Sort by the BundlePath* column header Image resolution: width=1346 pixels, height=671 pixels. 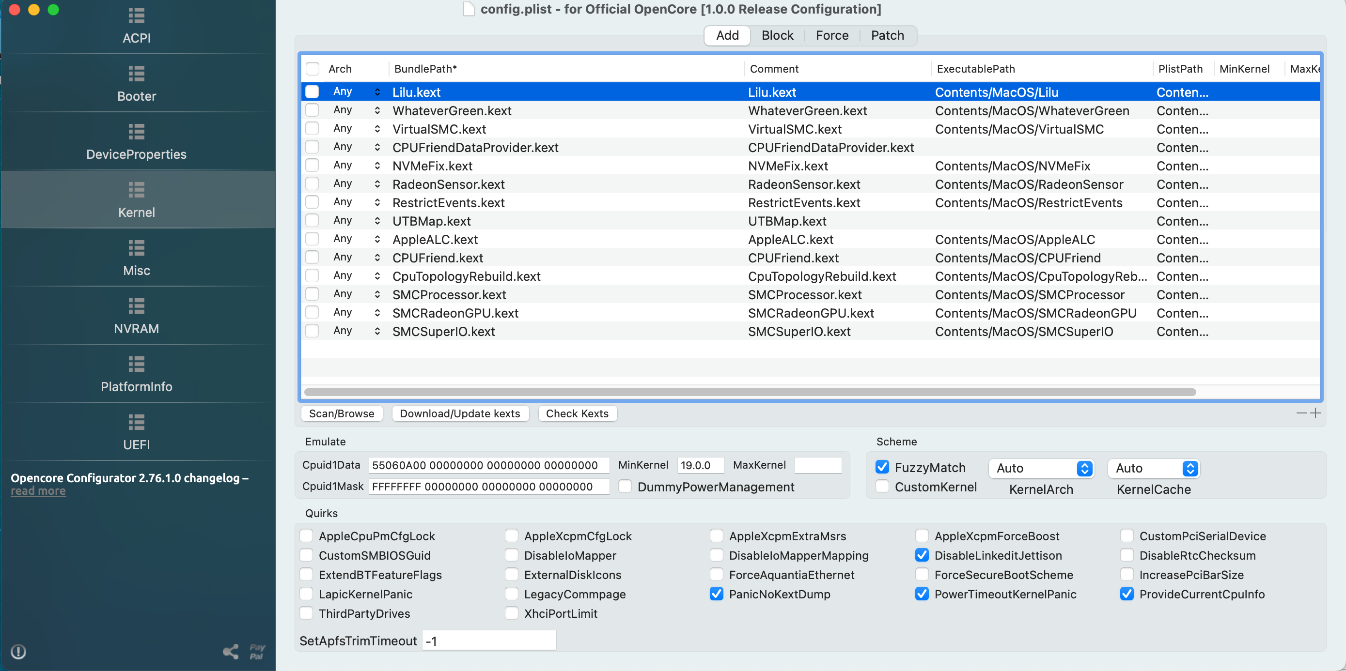(566, 69)
